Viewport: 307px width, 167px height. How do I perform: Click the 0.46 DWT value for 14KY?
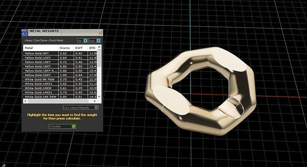(x=79, y=62)
